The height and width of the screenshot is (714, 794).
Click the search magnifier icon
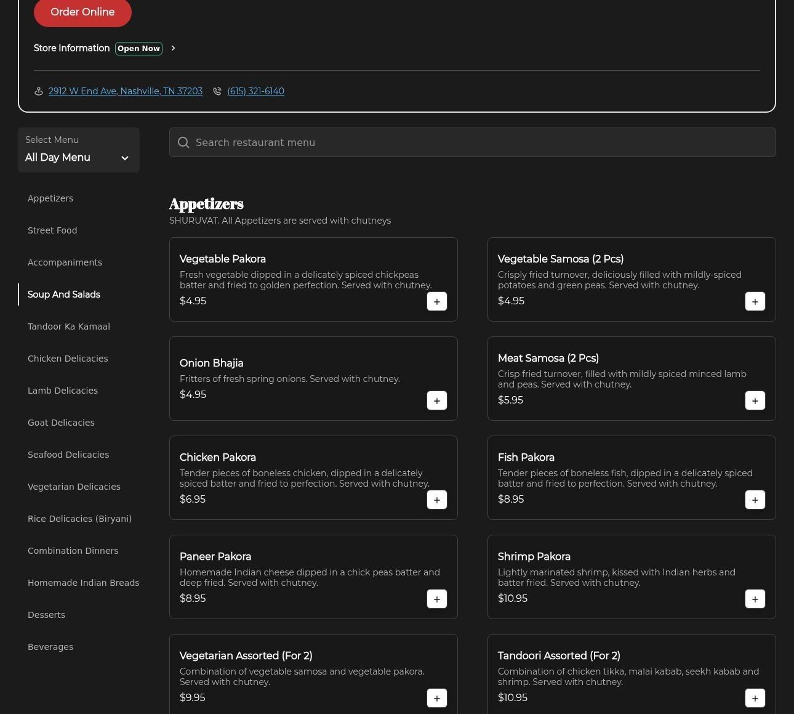(x=183, y=142)
